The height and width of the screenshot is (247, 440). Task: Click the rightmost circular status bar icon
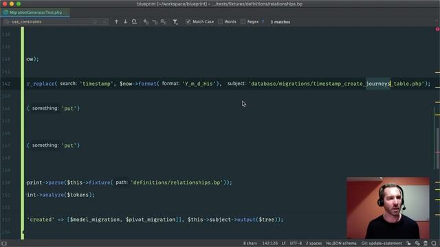click(x=434, y=244)
